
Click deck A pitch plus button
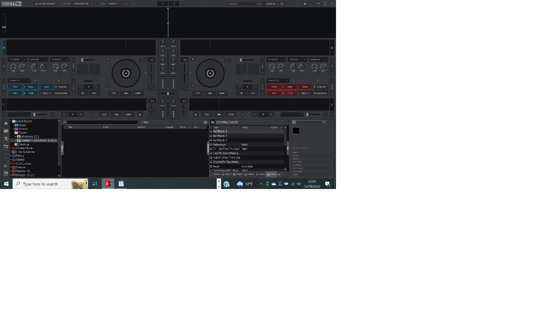point(154,89)
